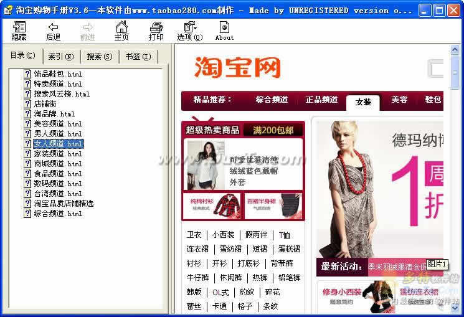This screenshot has width=464, height=317.
Task: Click the OL式 style link
Action: (220, 293)
